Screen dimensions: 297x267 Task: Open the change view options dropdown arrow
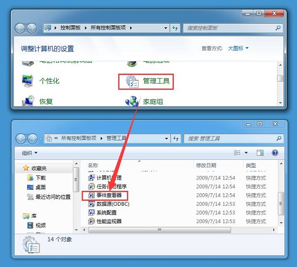click(247, 153)
